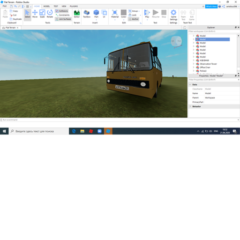Choose the Rotate tool
This screenshot has height=240, width=240.
tap(50, 14)
